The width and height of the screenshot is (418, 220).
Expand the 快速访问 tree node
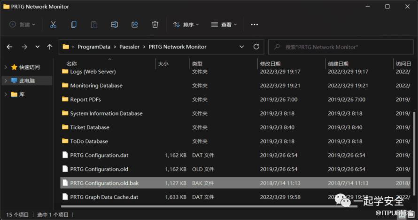click(6, 67)
